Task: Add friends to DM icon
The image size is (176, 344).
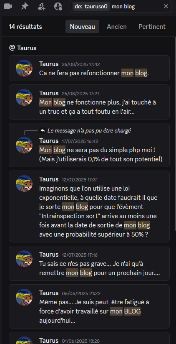Action: click(41, 6)
